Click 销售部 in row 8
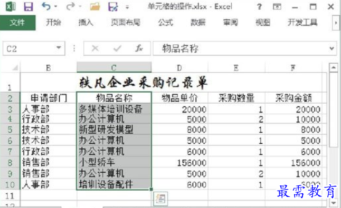 pos(49,162)
